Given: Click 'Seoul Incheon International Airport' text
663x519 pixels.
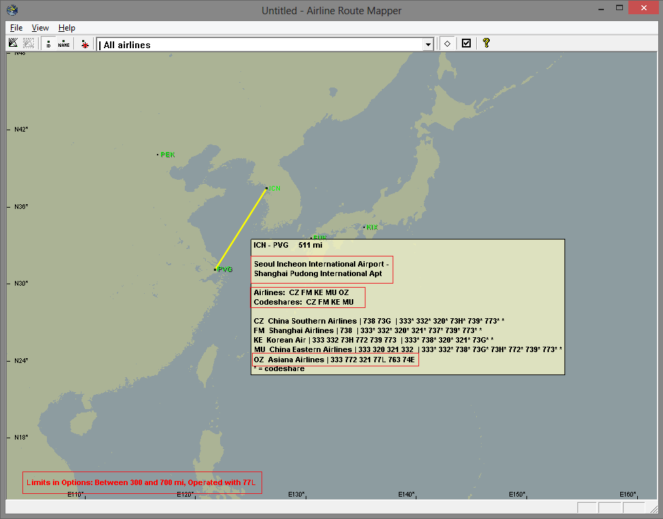Looking at the screenshot, I should point(319,264).
